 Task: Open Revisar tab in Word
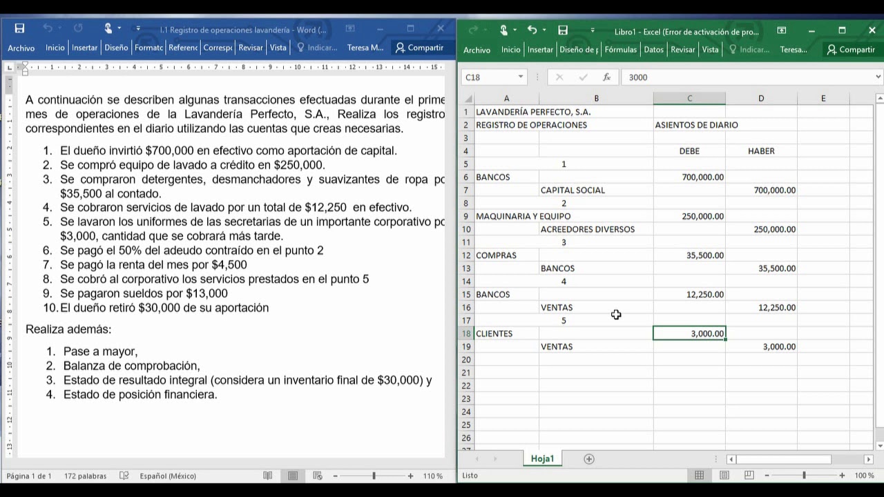coord(251,48)
